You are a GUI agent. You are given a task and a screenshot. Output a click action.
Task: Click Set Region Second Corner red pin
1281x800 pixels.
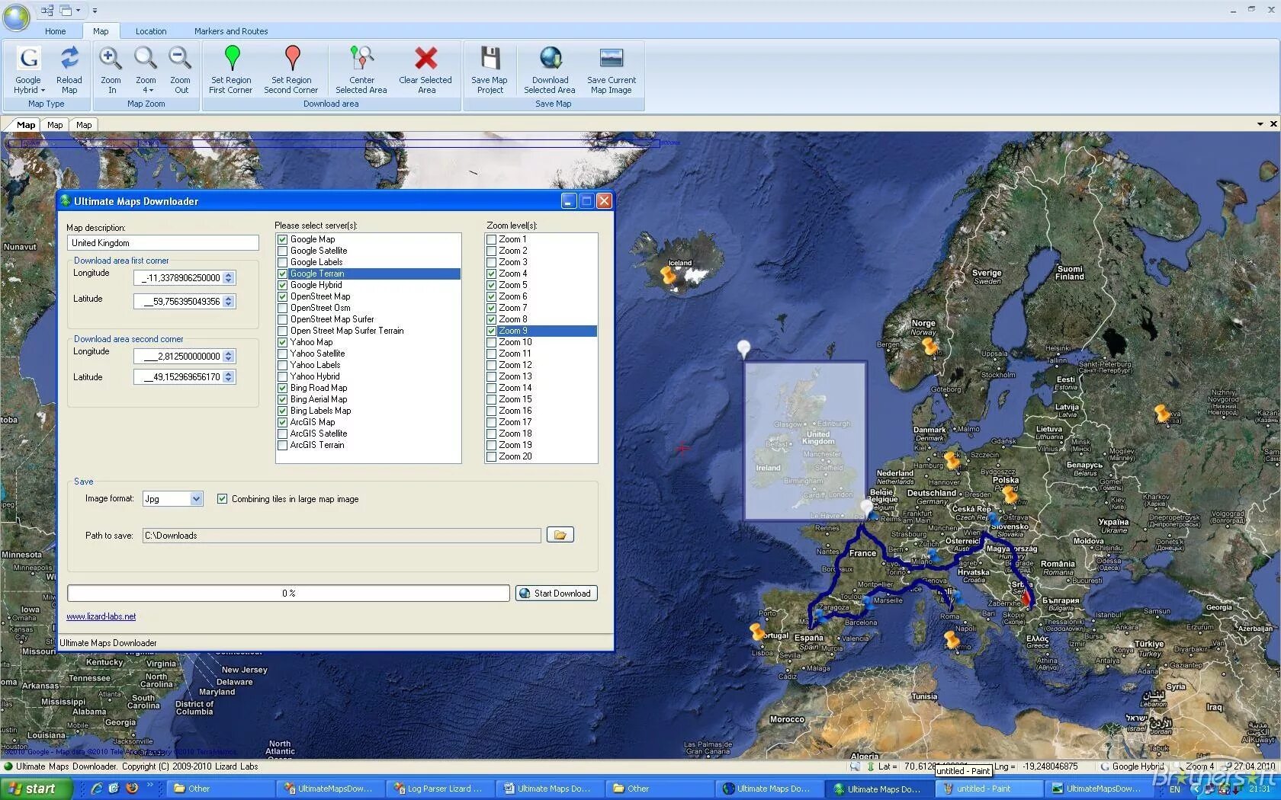click(292, 57)
